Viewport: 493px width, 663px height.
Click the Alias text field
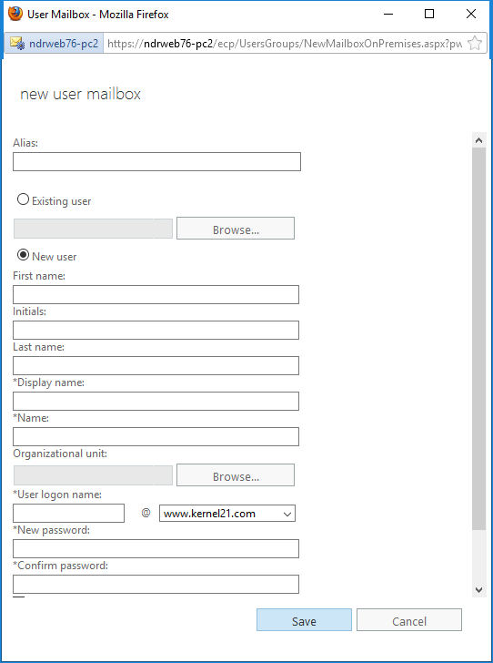[x=156, y=161]
